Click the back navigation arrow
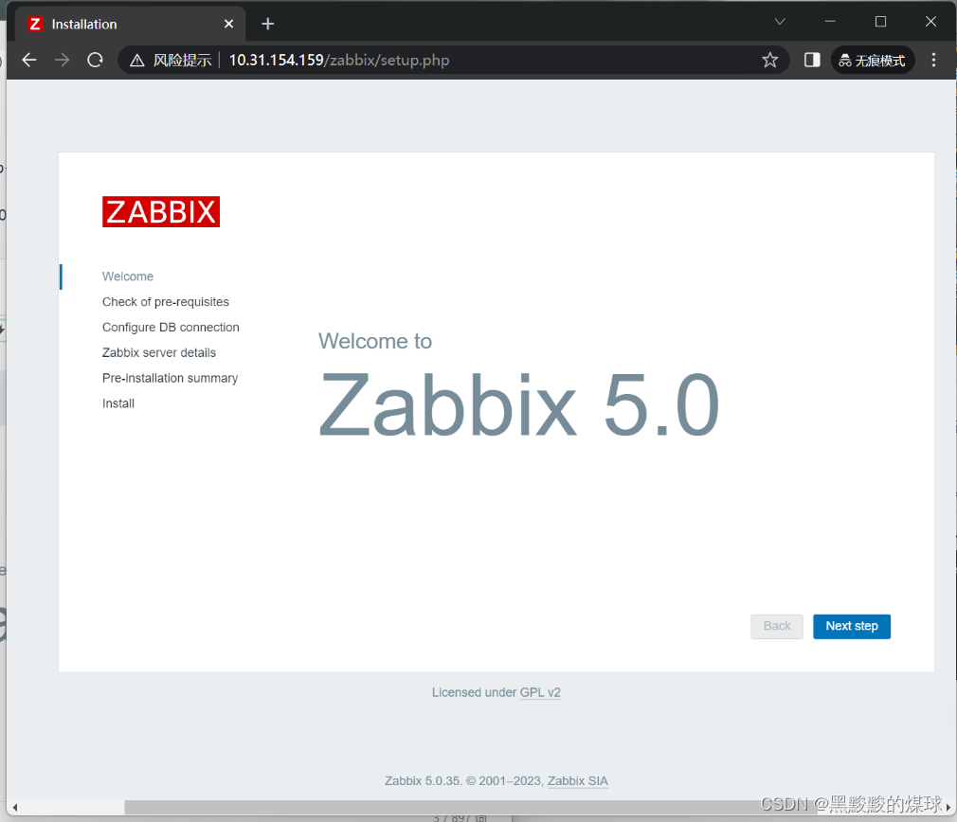957x822 pixels. point(28,60)
